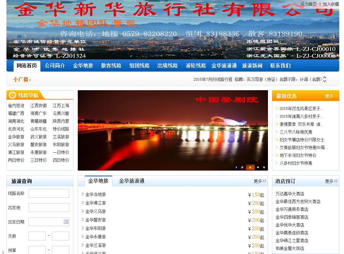344x254 pixels.
Task: Open 和美金磐大饭店 hotel link
Action: coord(290,248)
